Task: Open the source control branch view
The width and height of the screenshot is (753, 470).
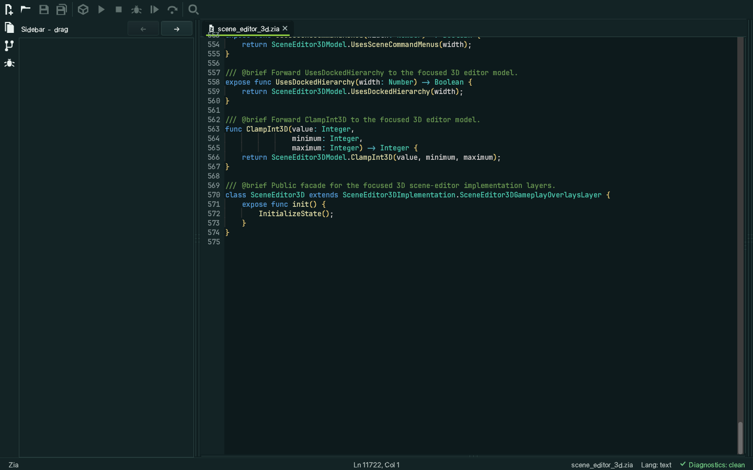Action: pos(9,45)
